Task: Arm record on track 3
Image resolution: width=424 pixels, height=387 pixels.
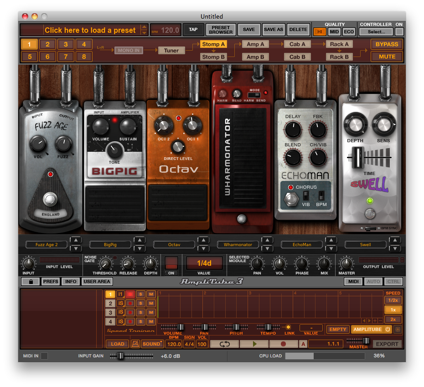Action: click(130, 312)
